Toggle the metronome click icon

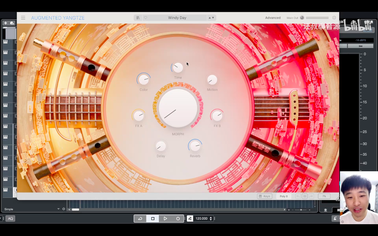(335, 218)
